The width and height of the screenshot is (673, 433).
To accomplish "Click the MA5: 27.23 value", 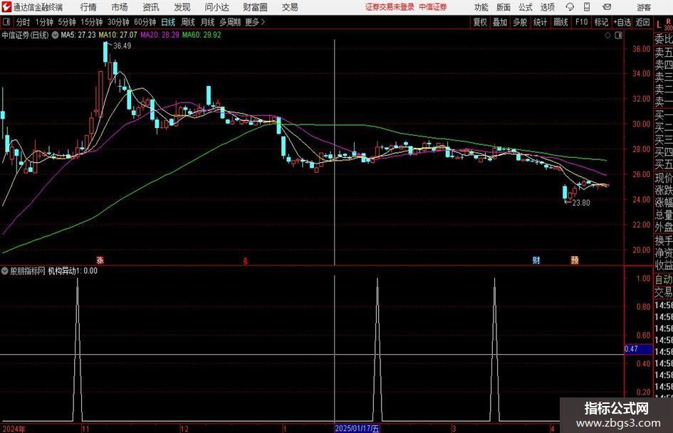I will [78, 35].
